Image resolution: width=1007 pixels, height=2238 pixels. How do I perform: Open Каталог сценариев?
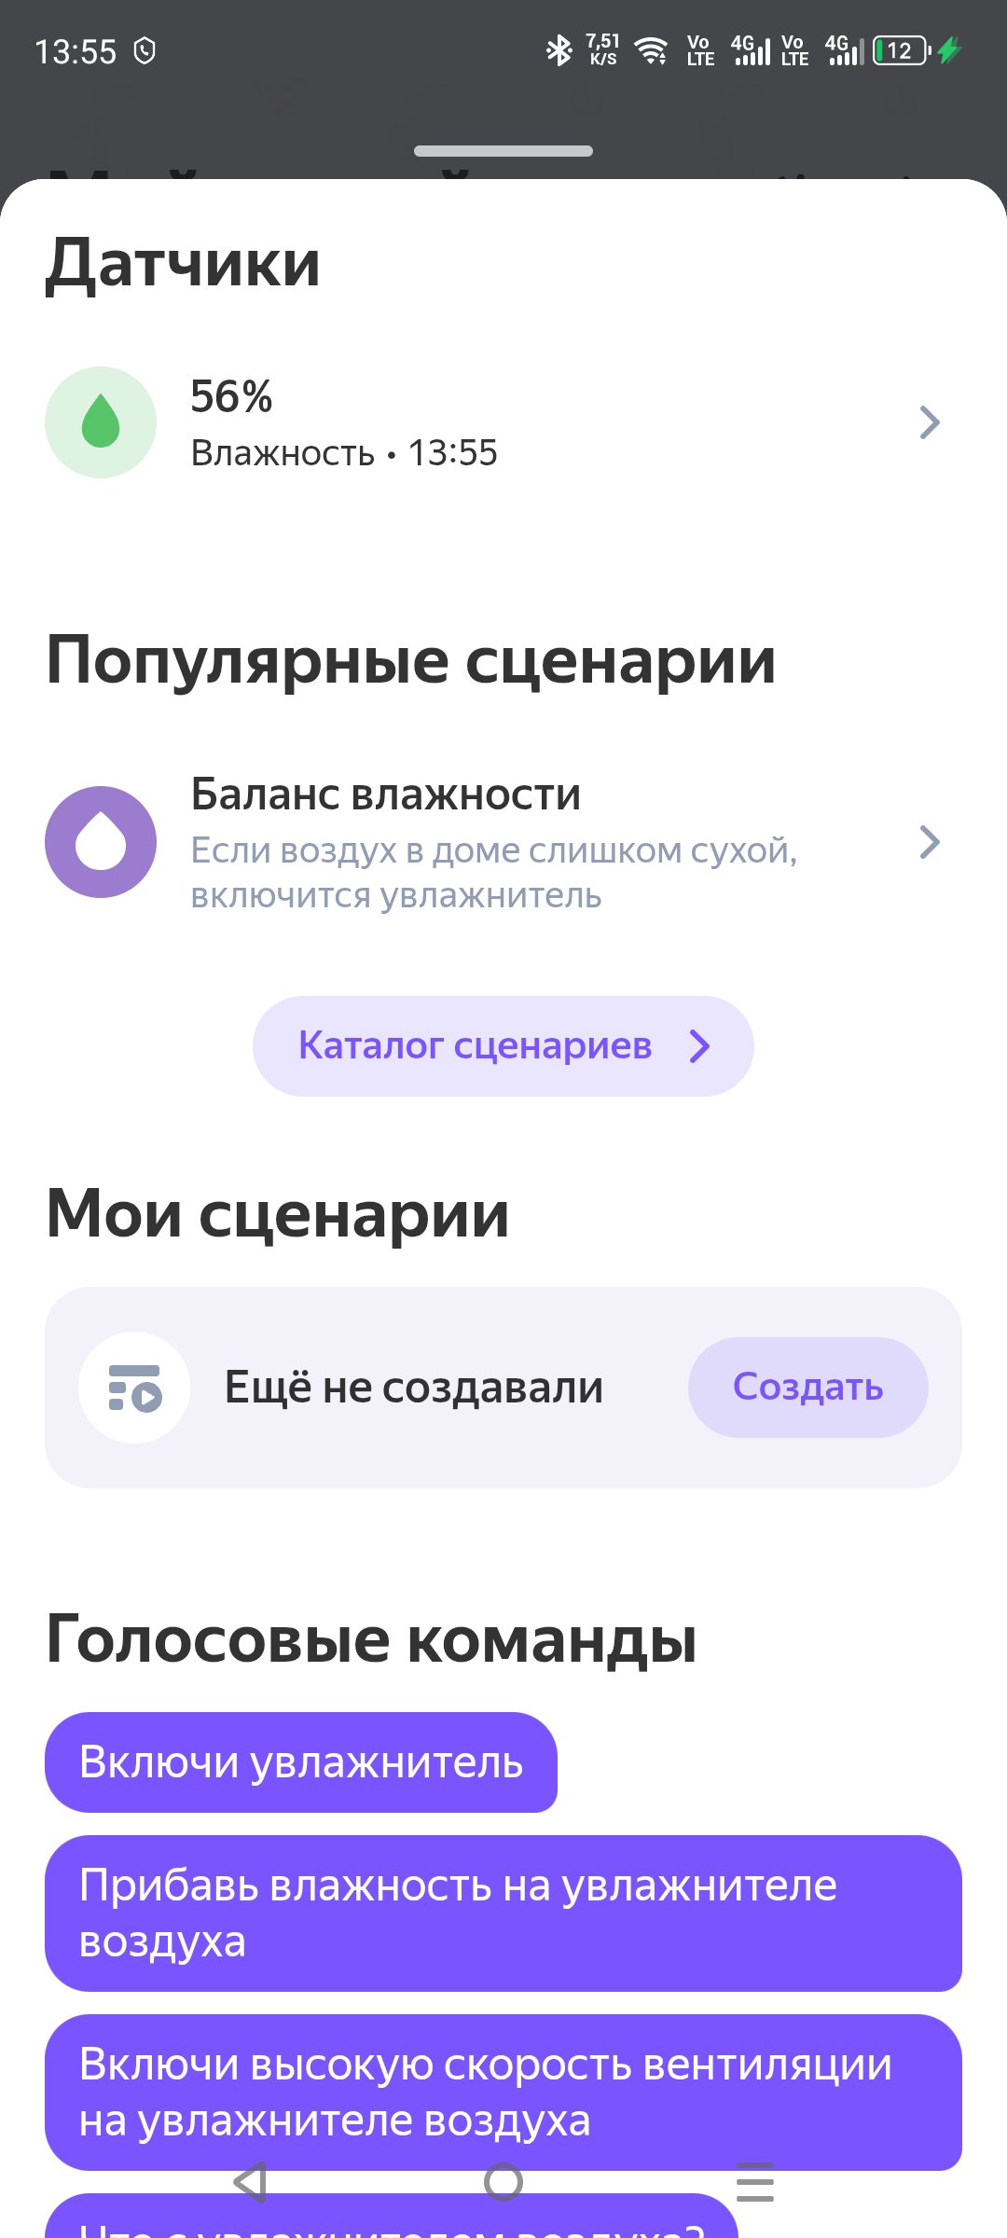coord(476,1046)
